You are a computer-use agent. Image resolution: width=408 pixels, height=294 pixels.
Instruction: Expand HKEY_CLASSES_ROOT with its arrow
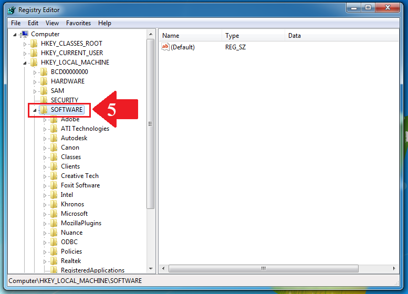(x=25, y=44)
